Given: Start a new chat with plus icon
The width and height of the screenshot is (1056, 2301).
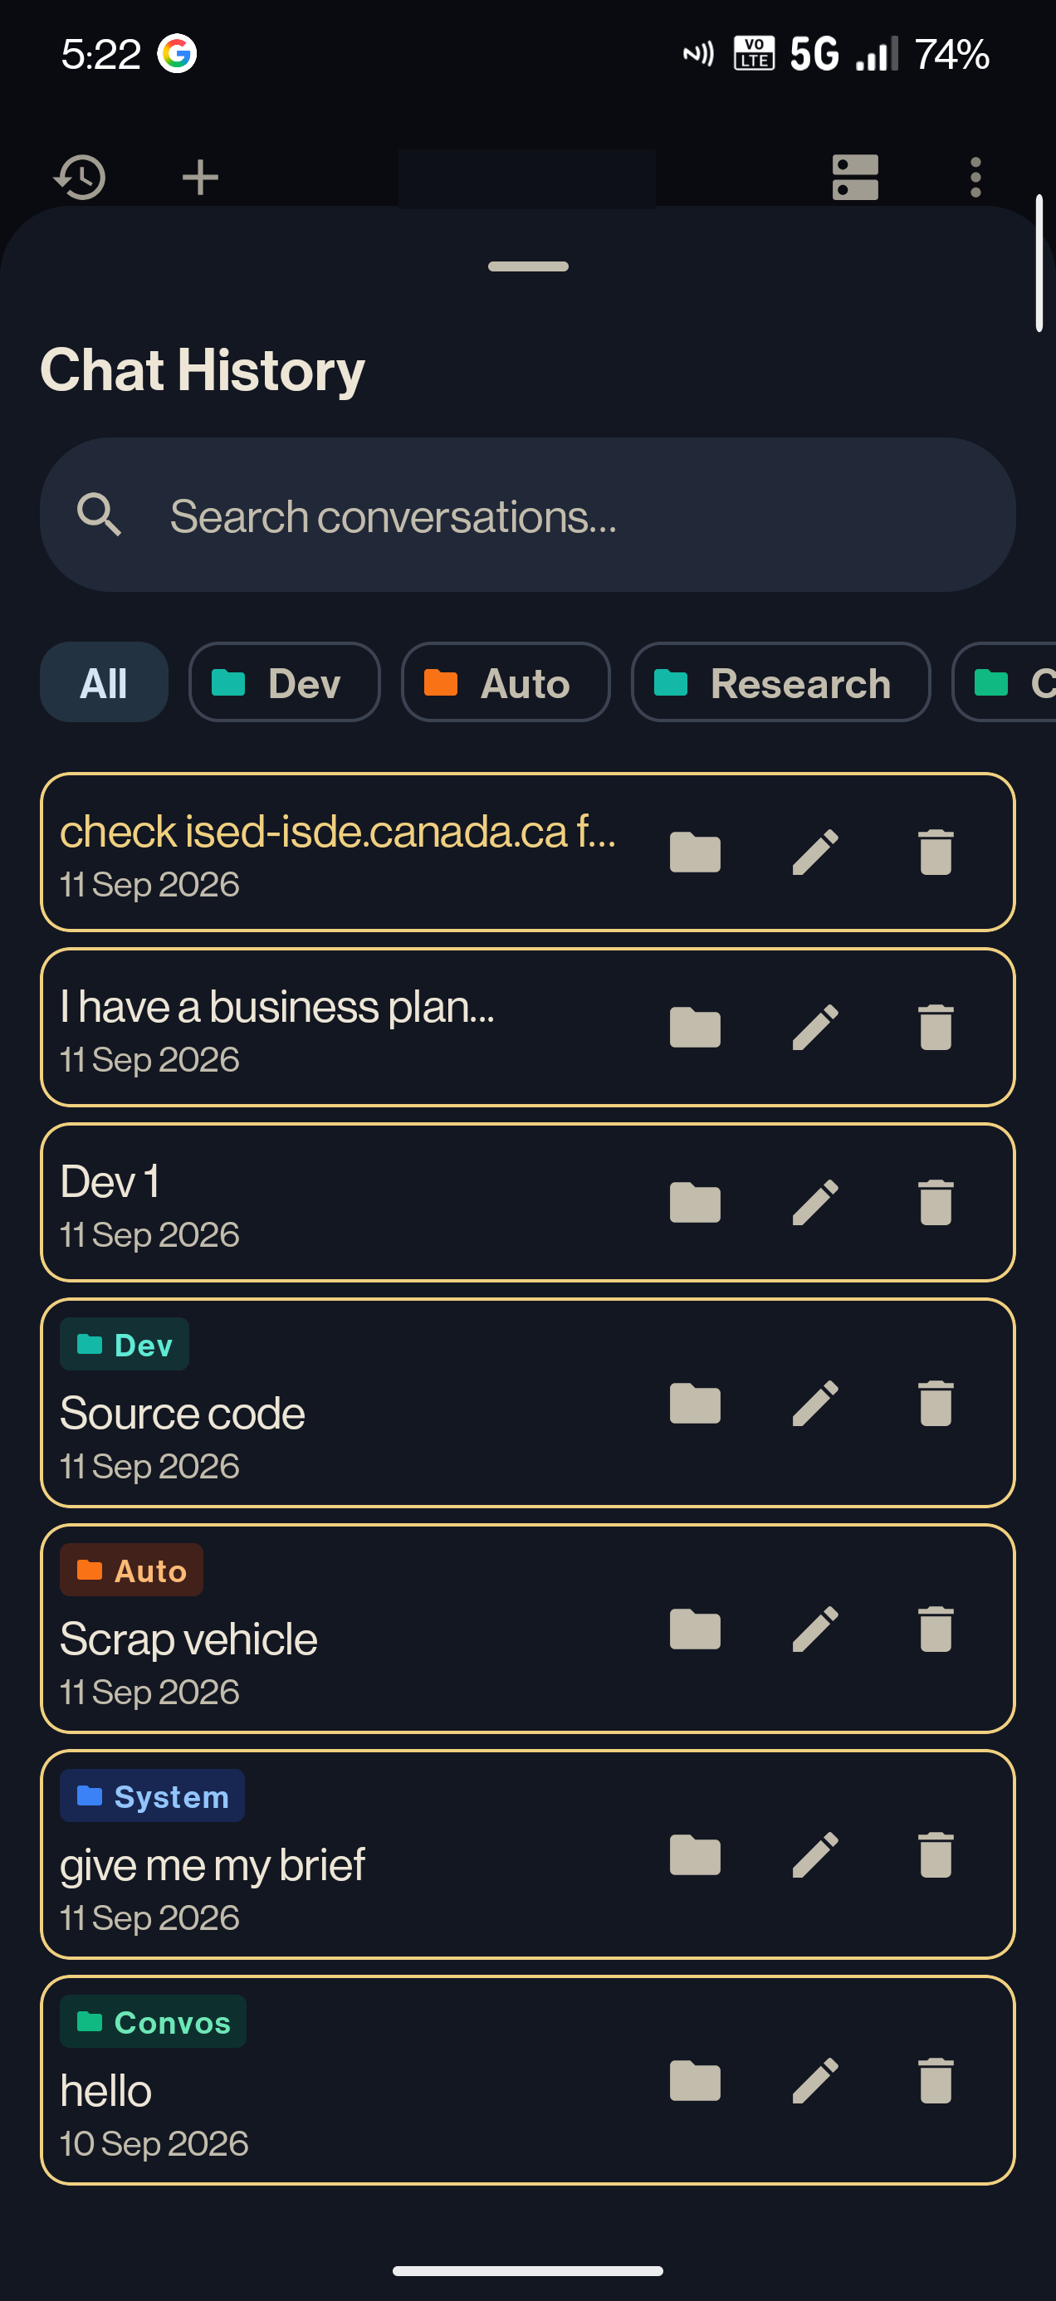Looking at the screenshot, I should point(200,177).
